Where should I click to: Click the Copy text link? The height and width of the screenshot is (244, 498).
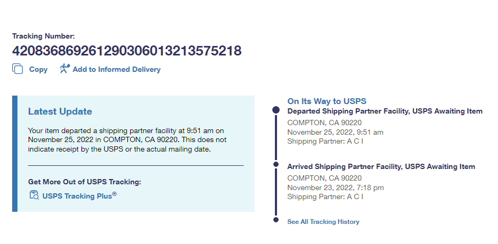point(38,69)
